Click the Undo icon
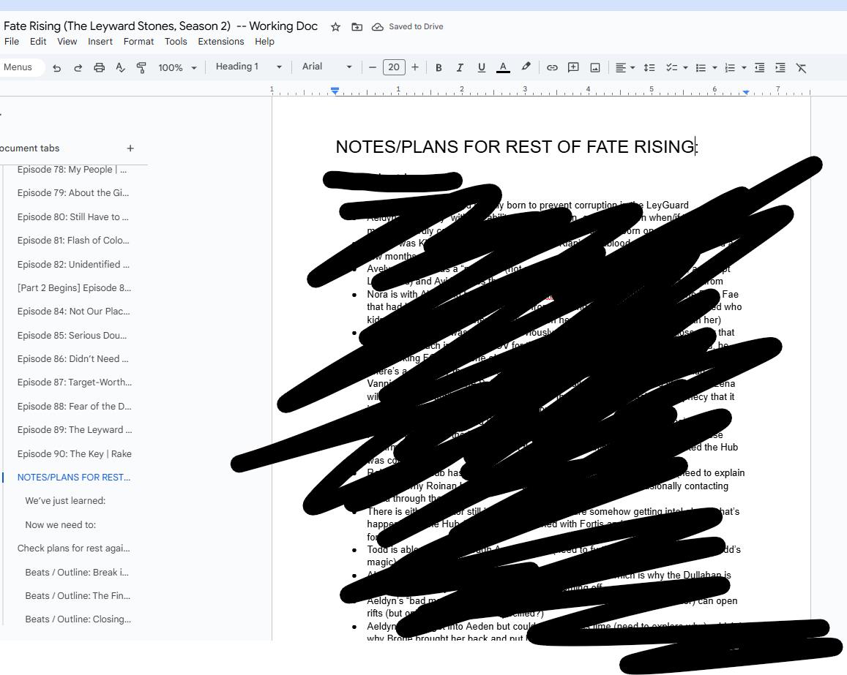 (56, 67)
